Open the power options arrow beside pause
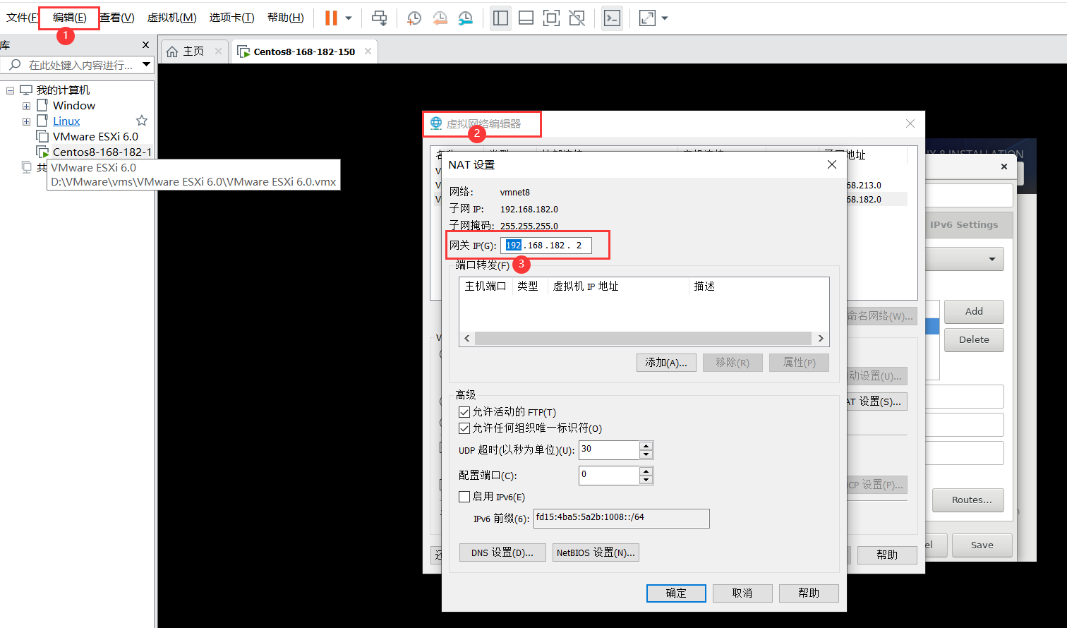Viewport: 1067px width, 628px height. 349,18
